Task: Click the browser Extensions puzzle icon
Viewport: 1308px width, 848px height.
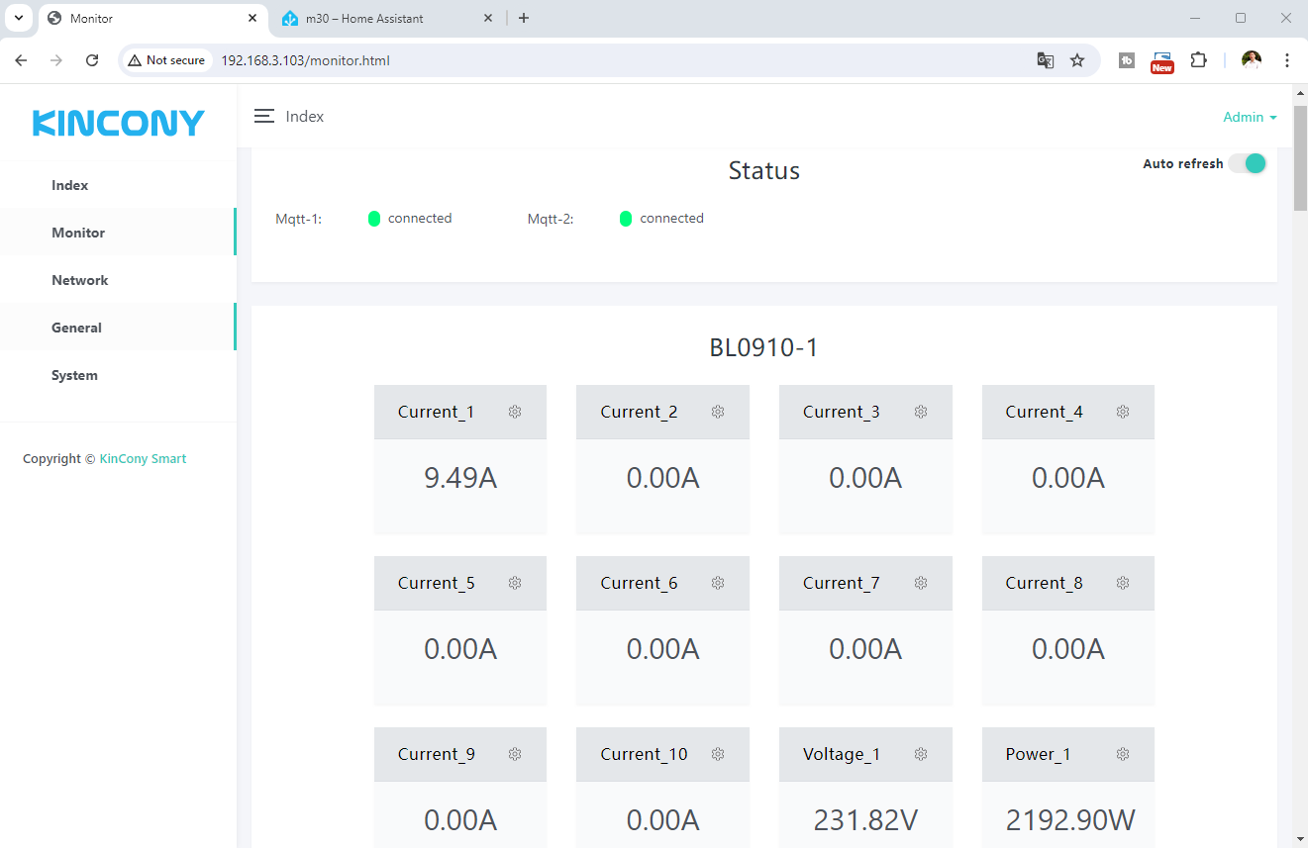Action: point(1198,60)
